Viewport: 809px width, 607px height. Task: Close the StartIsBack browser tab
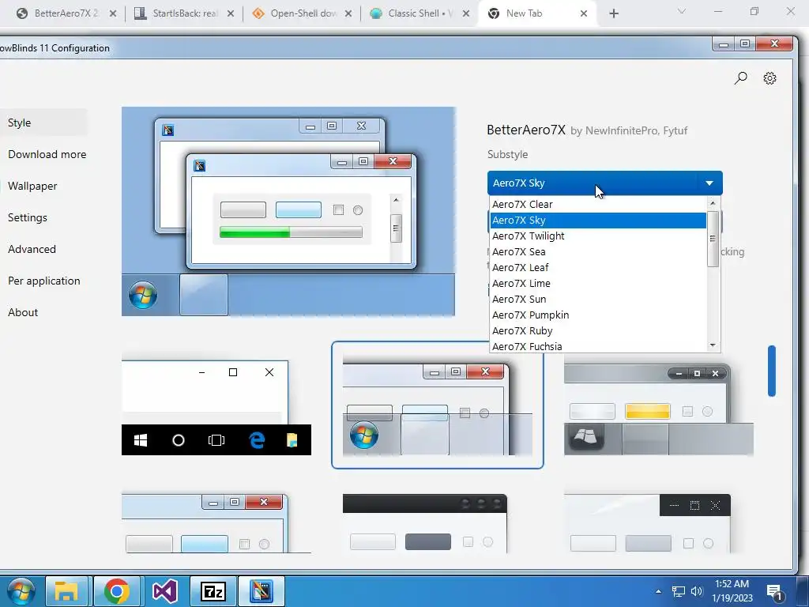231,14
